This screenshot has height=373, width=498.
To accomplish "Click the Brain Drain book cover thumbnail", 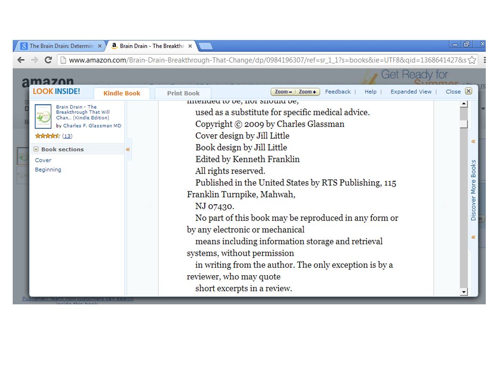I will coord(43,116).
